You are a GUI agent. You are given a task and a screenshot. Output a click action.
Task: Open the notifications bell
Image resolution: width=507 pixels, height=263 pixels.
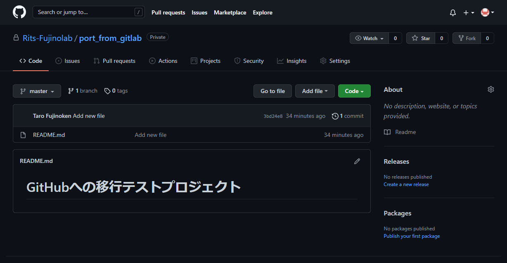(453, 12)
